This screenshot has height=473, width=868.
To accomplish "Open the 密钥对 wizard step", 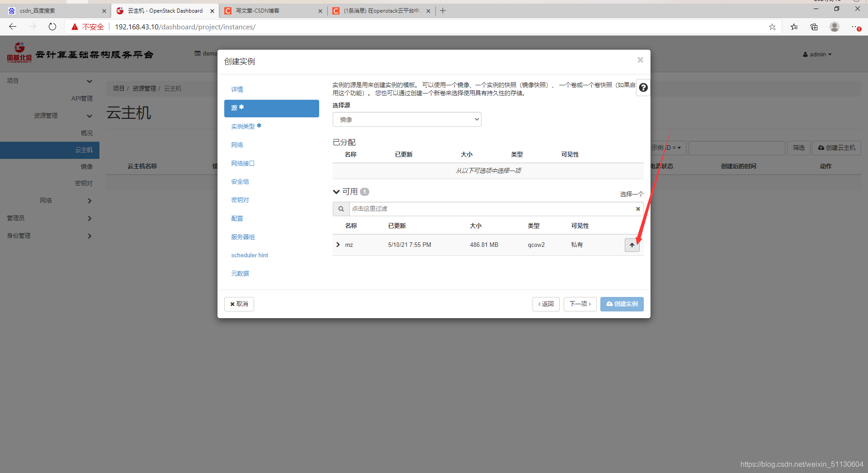I will click(240, 200).
